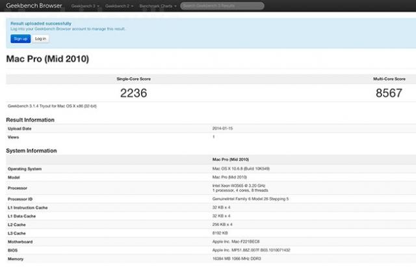The height and width of the screenshot is (267, 416).
Task: Select the Memory row label
Action: click(x=16, y=259)
